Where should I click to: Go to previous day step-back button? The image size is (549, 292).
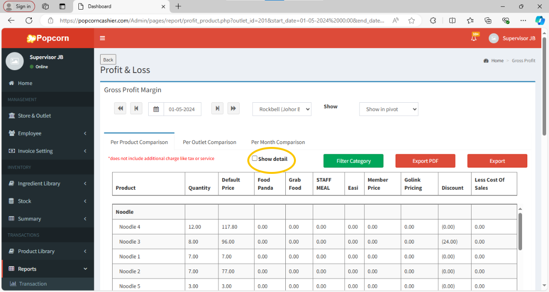[136, 109]
